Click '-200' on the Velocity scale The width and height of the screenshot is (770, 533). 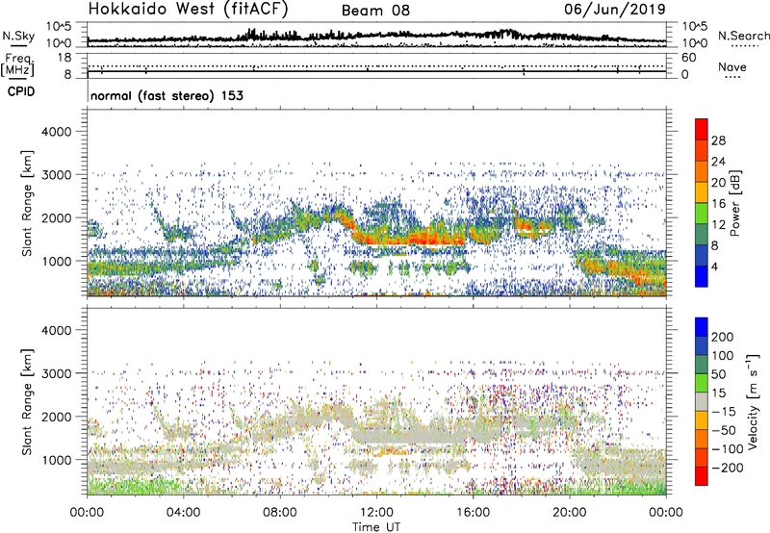[727, 468]
